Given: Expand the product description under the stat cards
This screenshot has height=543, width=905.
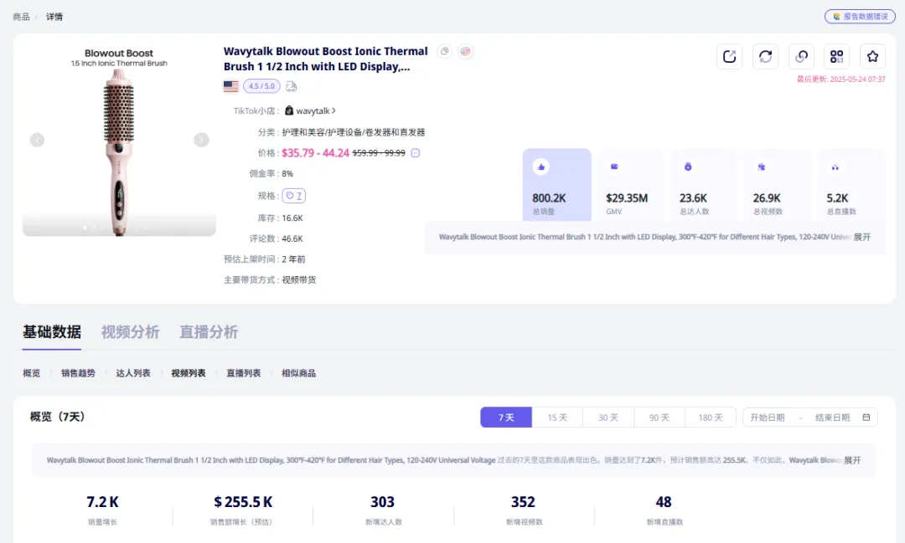Looking at the screenshot, I should (861, 237).
